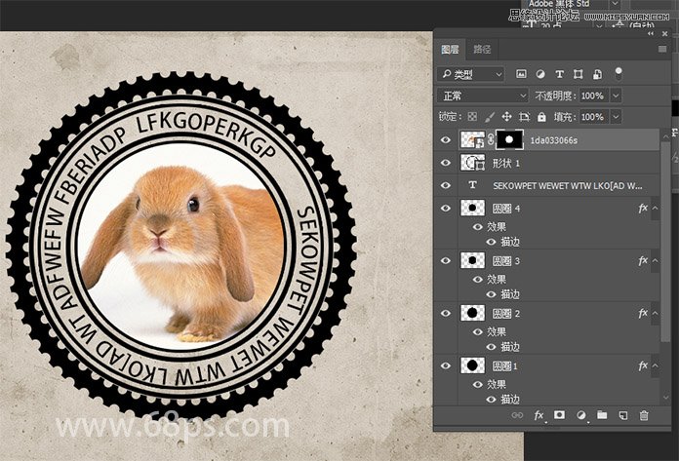Image resolution: width=679 pixels, height=461 pixels.
Task: Open the 类型 filter dropdown
Action: pos(470,74)
